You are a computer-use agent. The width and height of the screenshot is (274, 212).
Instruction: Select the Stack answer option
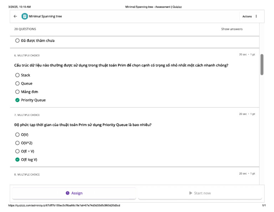[x=17, y=75]
